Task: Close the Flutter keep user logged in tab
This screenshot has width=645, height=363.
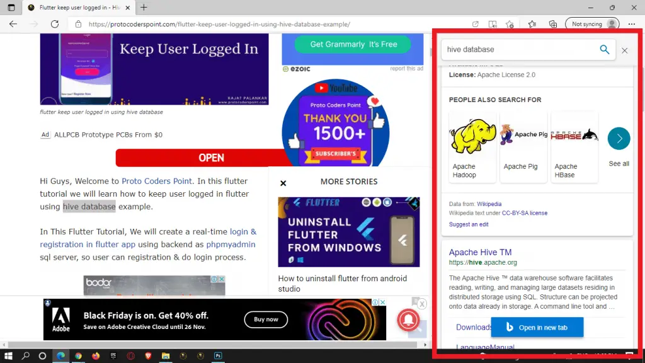Action: [127, 8]
